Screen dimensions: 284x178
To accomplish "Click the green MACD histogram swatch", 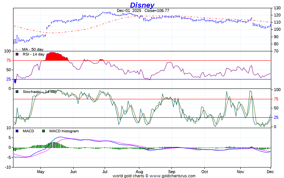I will click(x=43, y=131).
